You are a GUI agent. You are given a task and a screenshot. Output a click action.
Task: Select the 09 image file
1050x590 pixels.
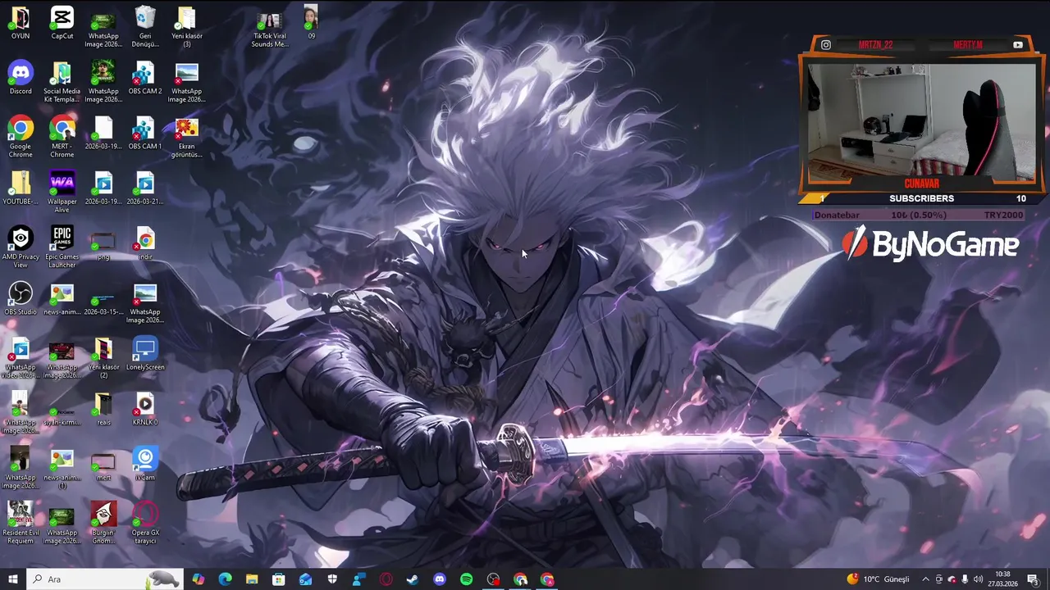click(x=311, y=23)
